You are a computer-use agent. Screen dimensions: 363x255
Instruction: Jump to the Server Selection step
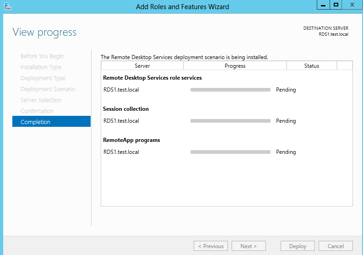pyautogui.click(x=41, y=100)
